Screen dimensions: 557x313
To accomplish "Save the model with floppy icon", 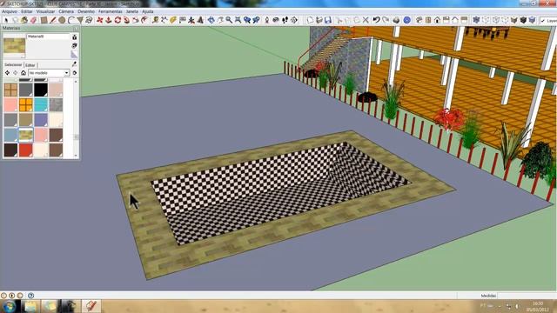I will [x=327, y=20].
